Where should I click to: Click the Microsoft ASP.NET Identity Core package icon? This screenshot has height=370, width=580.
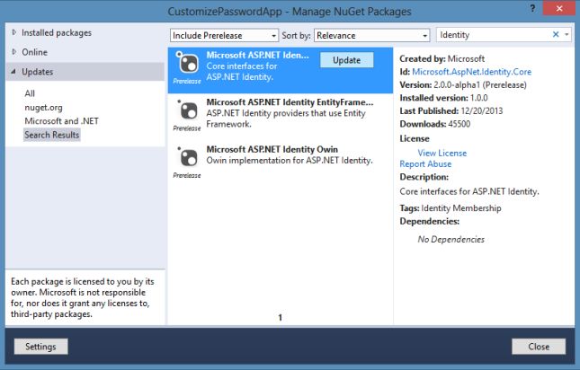[187, 63]
